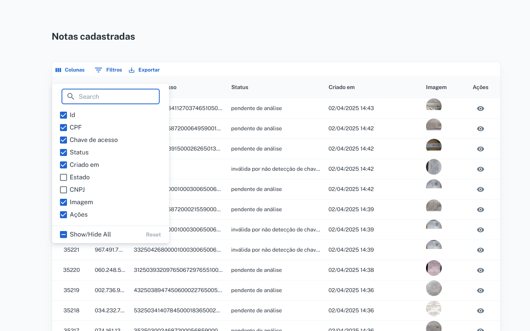Toggle the Show/Hide All checkbox
This screenshot has width=530, height=331.
coord(63,235)
